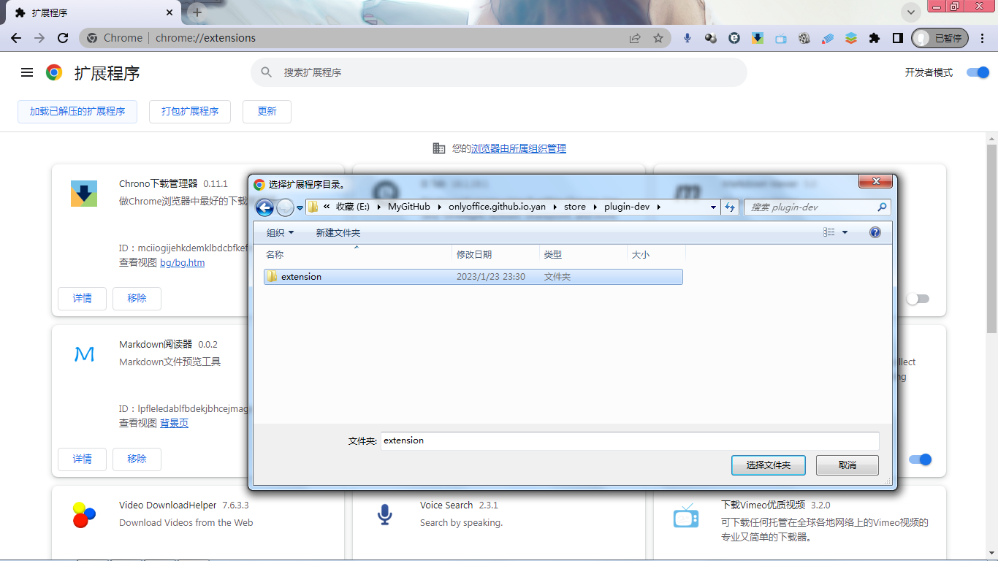Viewport: 998px width, 561px height.
Task: Click the tab search chevron button
Action: click(x=910, y=12)
